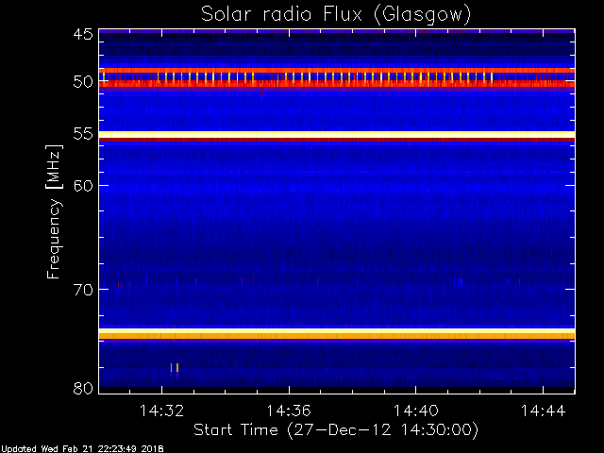
Task: Click the "Start Time (27-Dec-12 14:30:00)" label
Action: (336, 430)
